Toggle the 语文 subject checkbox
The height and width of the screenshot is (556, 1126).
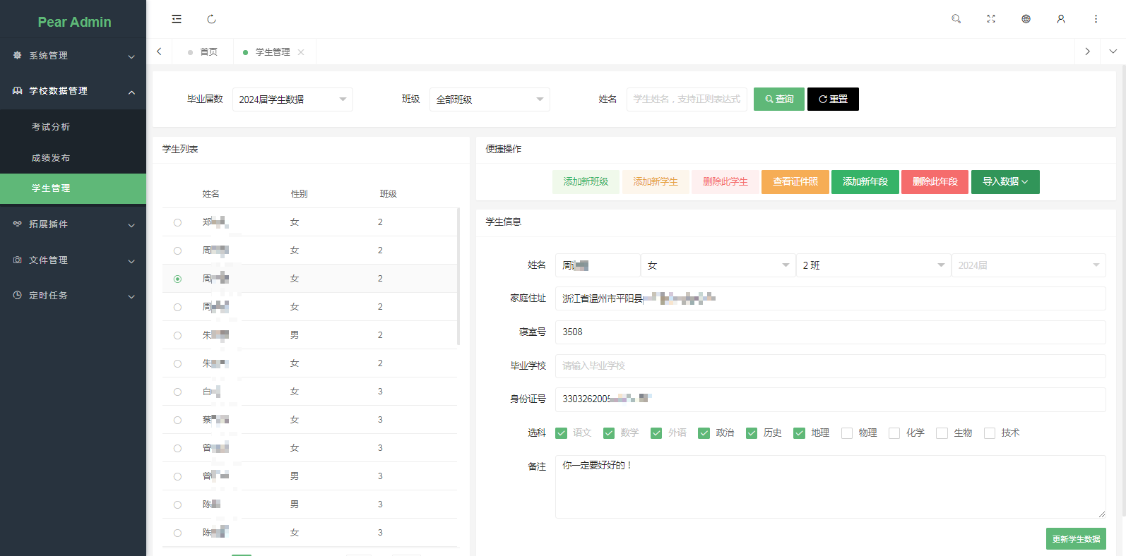point(561,433)
